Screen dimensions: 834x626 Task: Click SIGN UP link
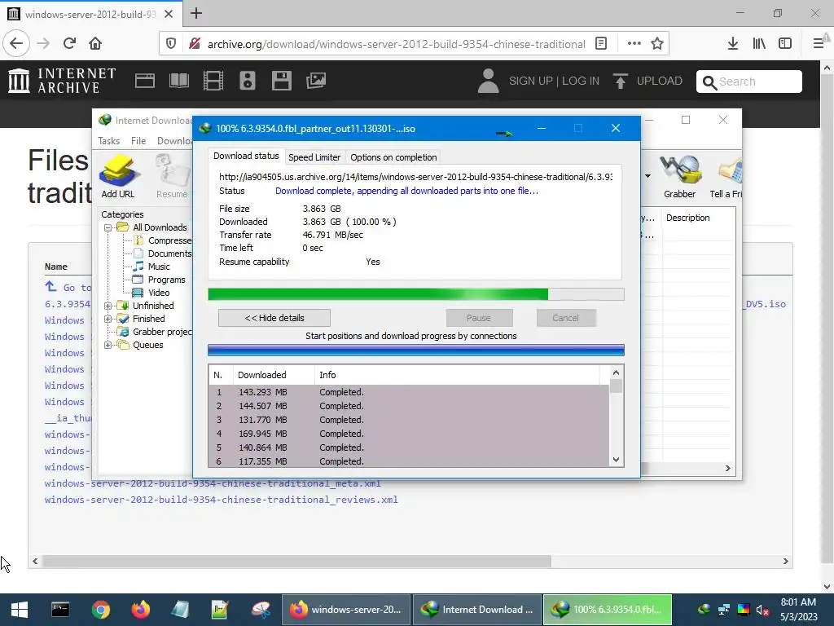click(x=531, y=81)
